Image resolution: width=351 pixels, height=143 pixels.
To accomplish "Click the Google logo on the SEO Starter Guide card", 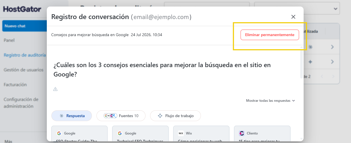I will pos(59,133).
